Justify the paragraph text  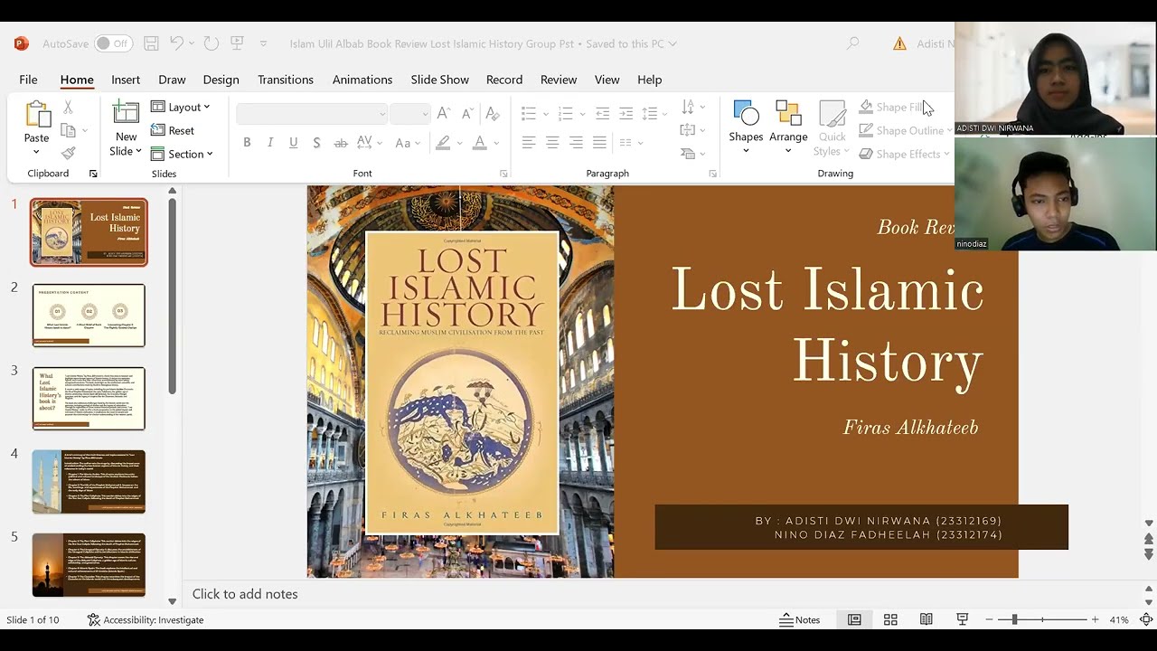coord(599,143)
